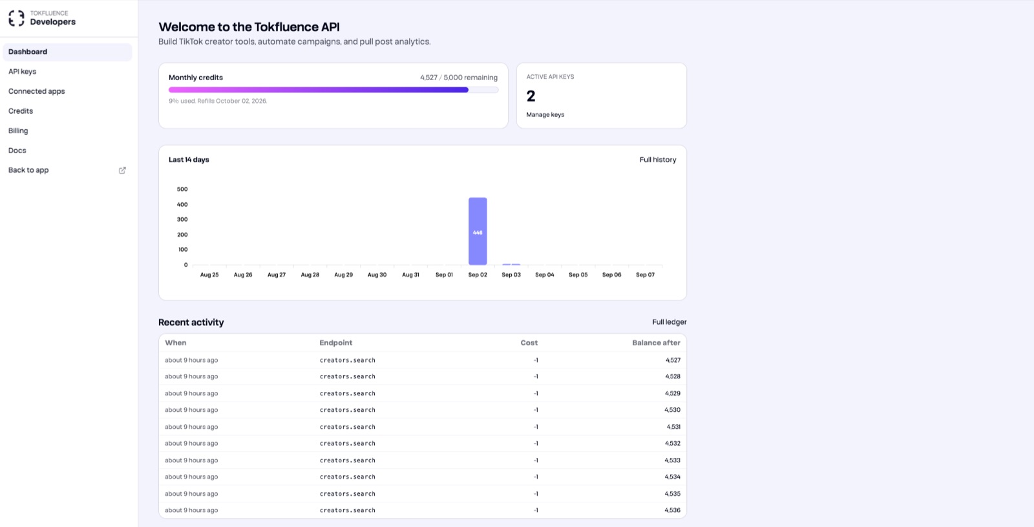Image resolution: width=1034 pixels, height=527 pixels.
Task: Click '9% used. Refills October 02, 2026.' text
Action: [x=218, y=101]
